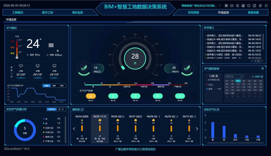The height and width of the screenshot is (156, 271).
Task: Click the 雾 bar in 历史天气汇总 chart
Action: tap(213, 130)
